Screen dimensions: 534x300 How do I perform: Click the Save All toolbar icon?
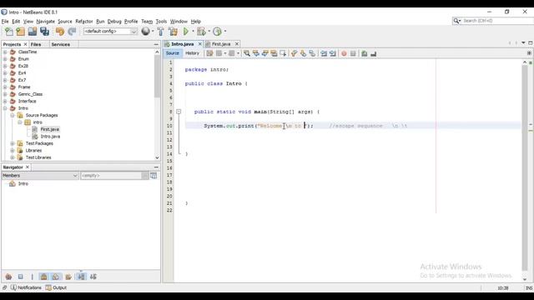click(x=44, y=32)
